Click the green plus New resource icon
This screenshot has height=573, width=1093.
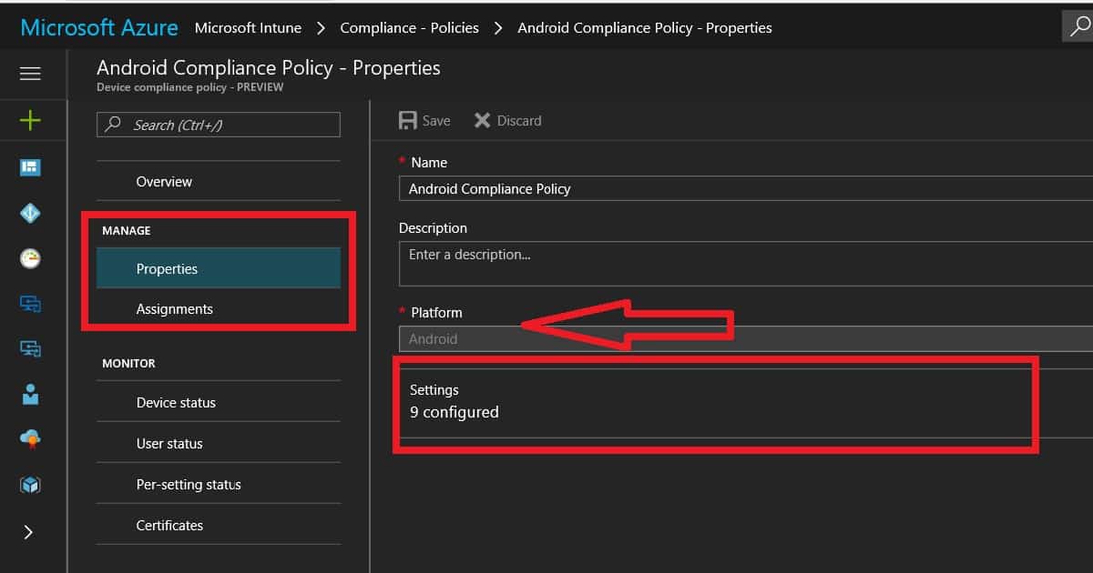[x=30, y=120]
